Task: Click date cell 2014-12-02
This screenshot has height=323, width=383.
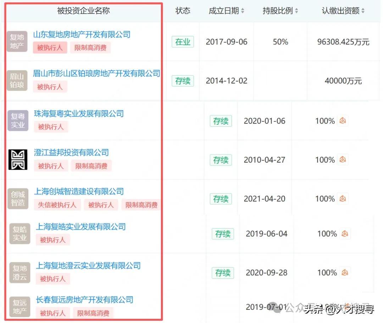Action: click(226, 81)
